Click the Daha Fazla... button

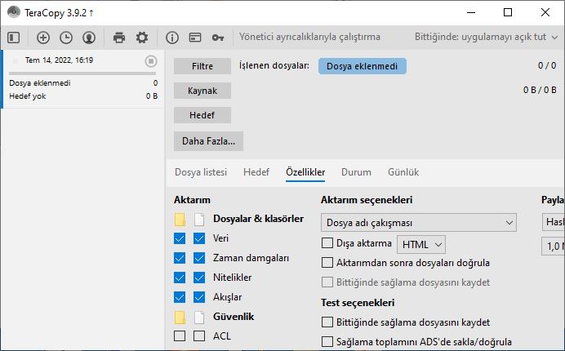[x=208, y=141]
